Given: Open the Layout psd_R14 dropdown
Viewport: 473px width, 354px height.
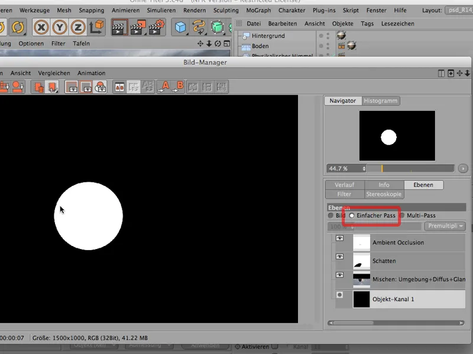Looking at the screenshot, I should pyautogui.click(x=459, y=10).
